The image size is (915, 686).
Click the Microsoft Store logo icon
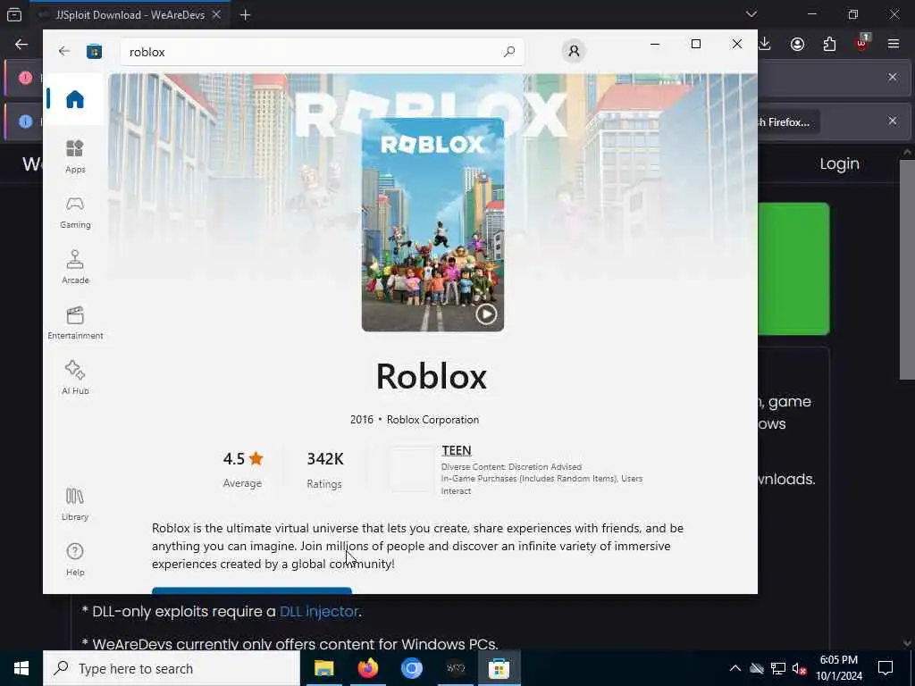pos(94,51)
